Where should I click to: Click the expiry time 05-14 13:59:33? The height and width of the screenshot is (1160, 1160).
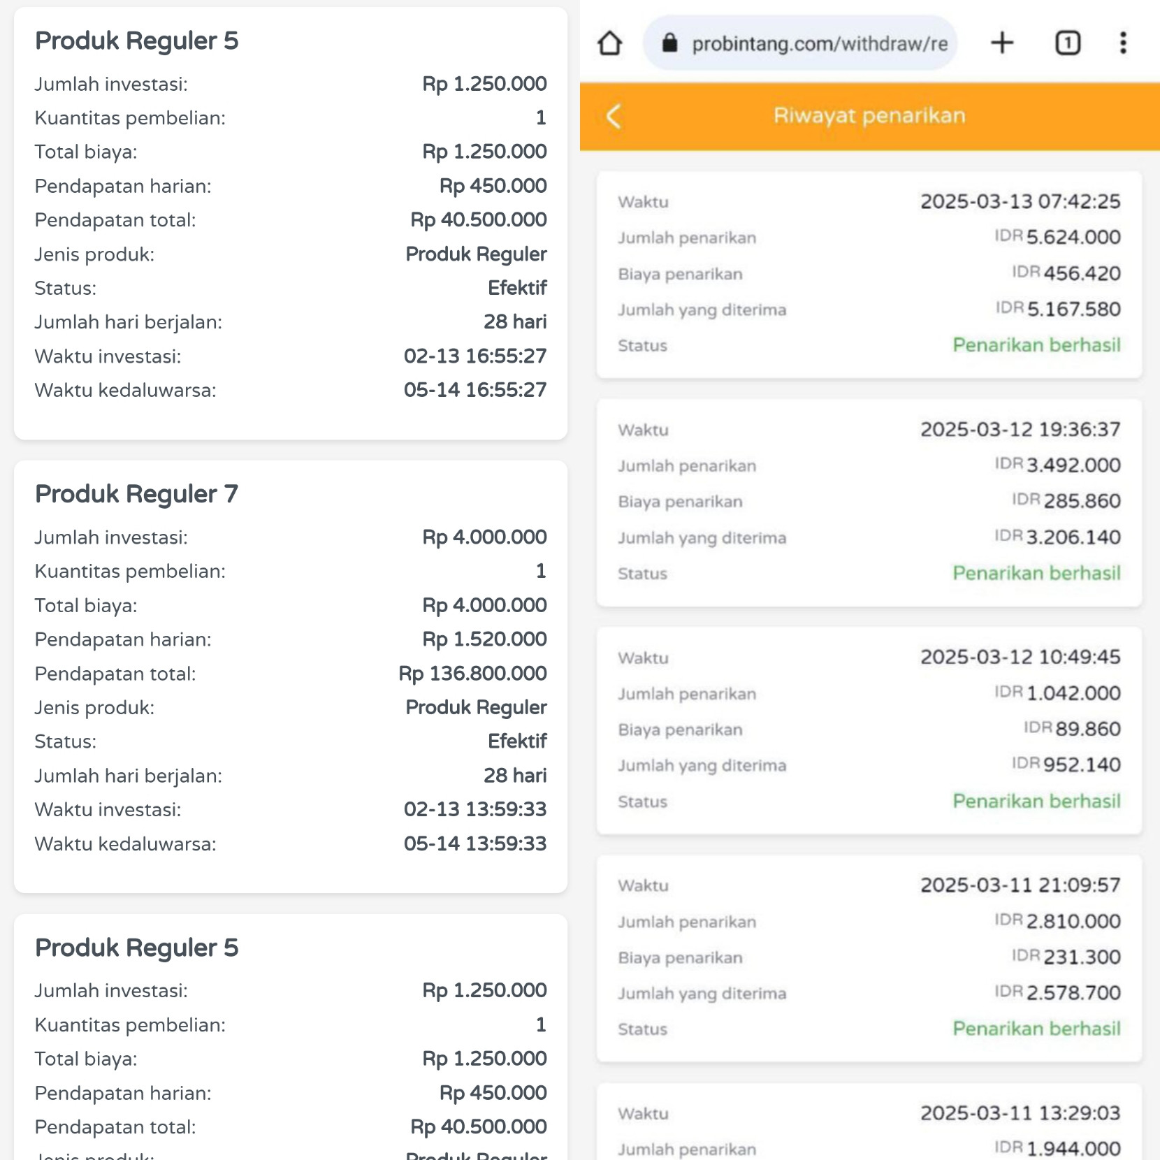[x=475, y=843]
